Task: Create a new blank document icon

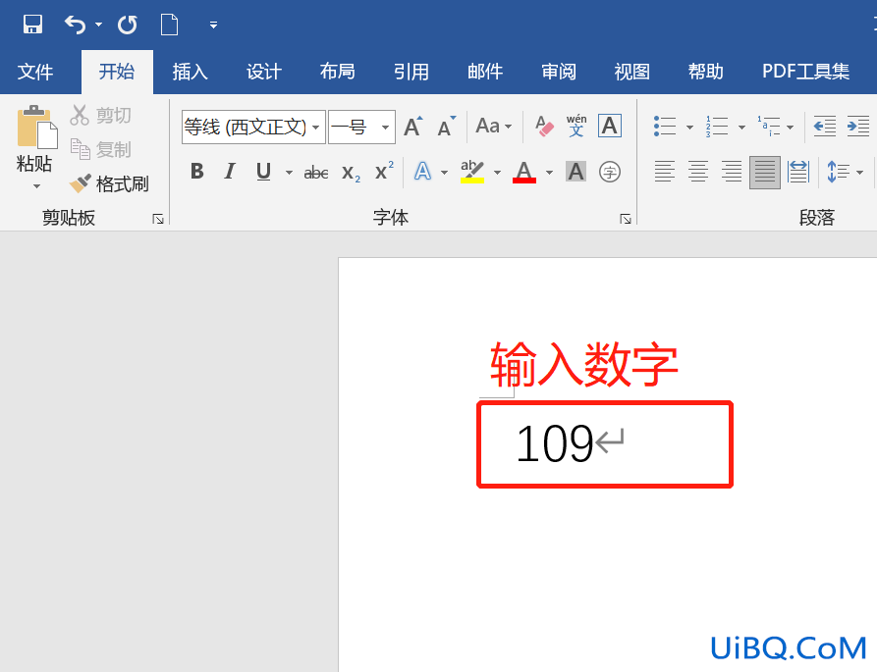Action: click(x=170, y=25)
